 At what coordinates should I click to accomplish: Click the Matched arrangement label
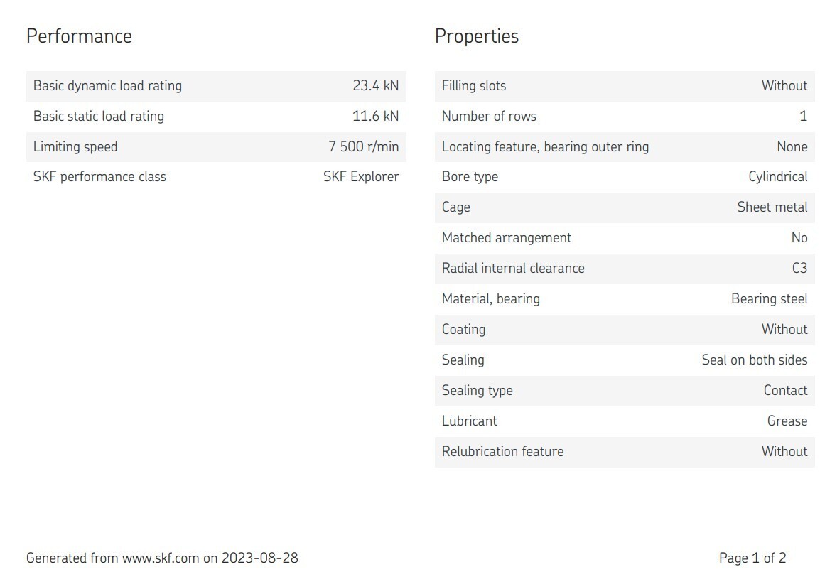click(506, 238)
